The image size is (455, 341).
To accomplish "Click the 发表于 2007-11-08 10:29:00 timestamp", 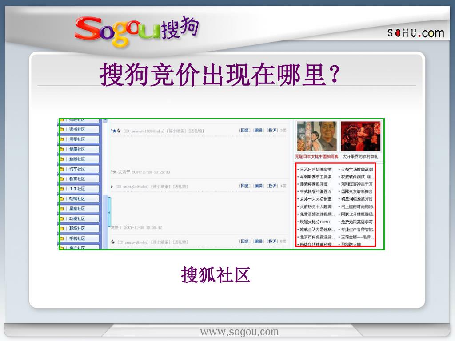I will [144, 172].
